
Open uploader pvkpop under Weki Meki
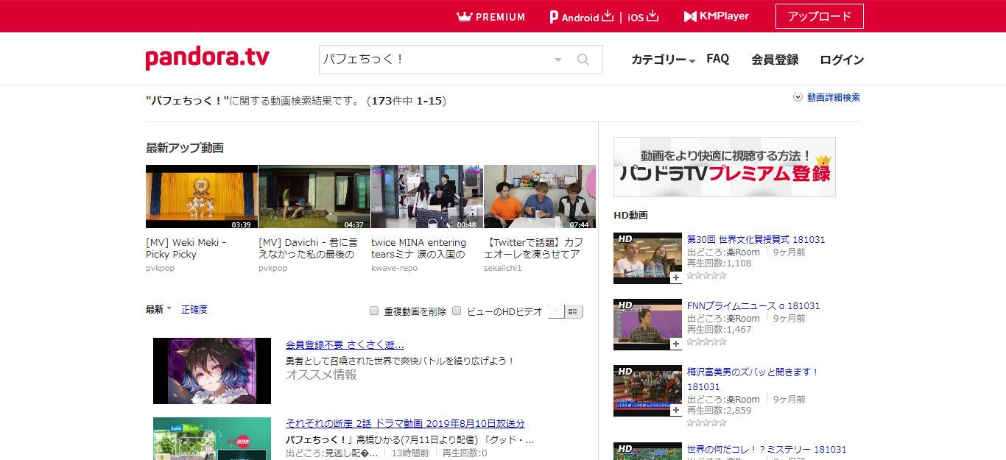click(x=160, y=268)
